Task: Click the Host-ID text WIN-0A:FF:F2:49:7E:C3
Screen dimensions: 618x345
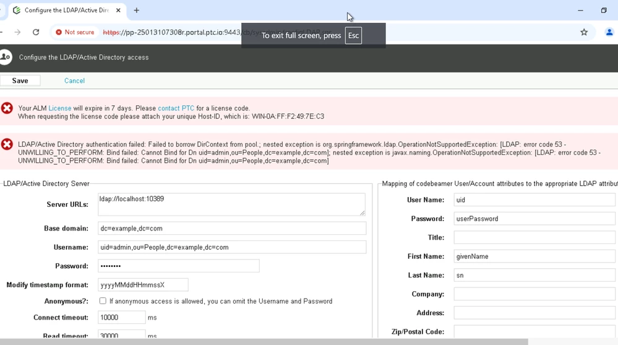Action: (x=288, y=116)
